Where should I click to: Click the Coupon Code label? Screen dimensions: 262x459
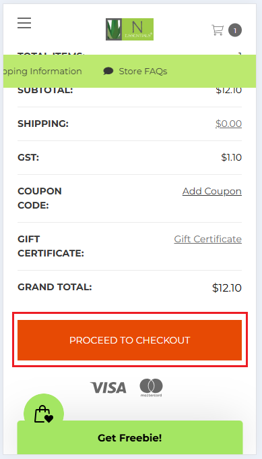pos(40,198)
